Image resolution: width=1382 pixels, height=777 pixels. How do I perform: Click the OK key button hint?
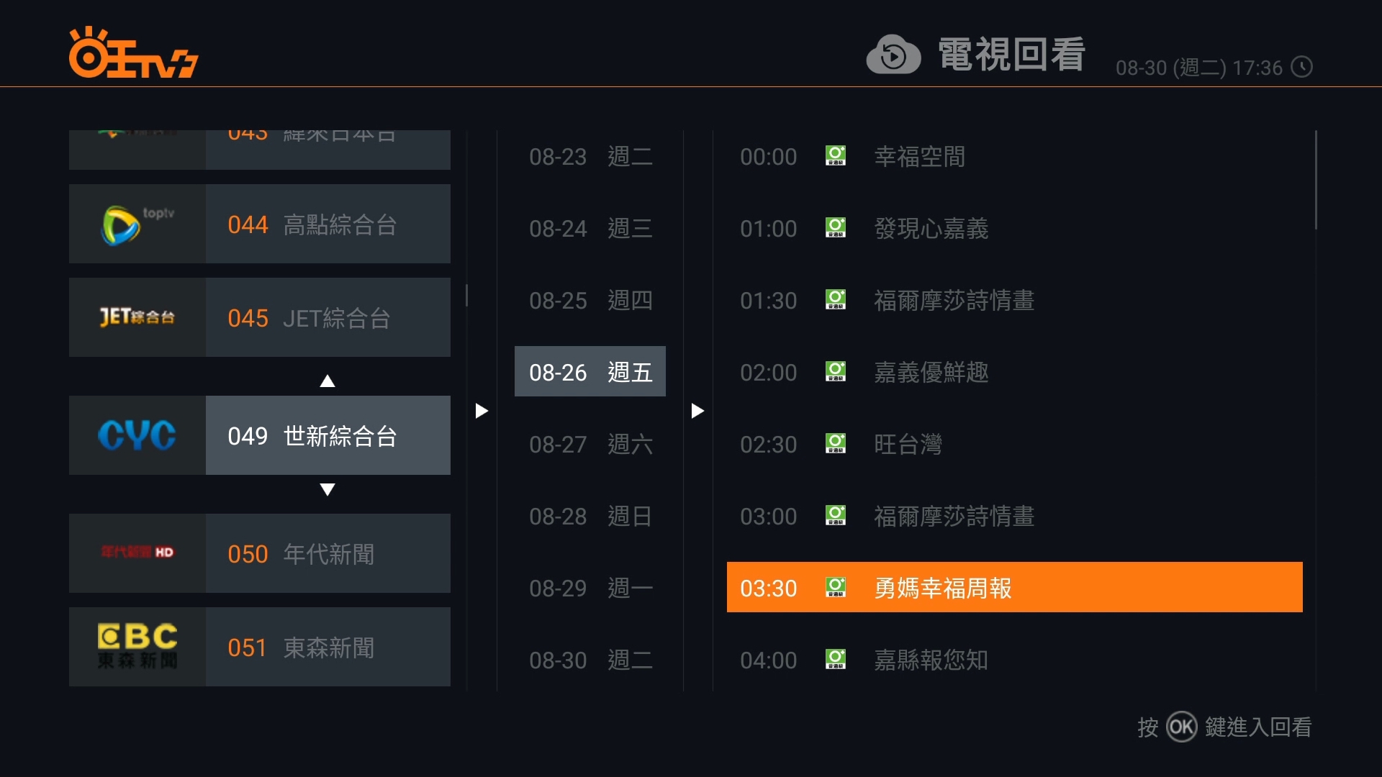1181,727
